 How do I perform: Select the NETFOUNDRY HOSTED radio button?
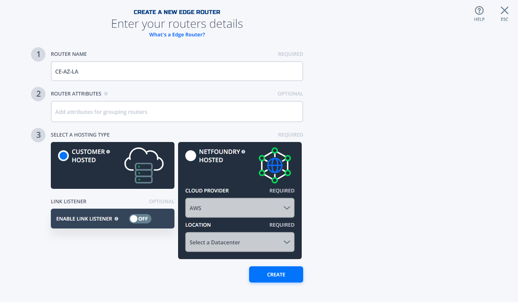(x=191, y=156)
